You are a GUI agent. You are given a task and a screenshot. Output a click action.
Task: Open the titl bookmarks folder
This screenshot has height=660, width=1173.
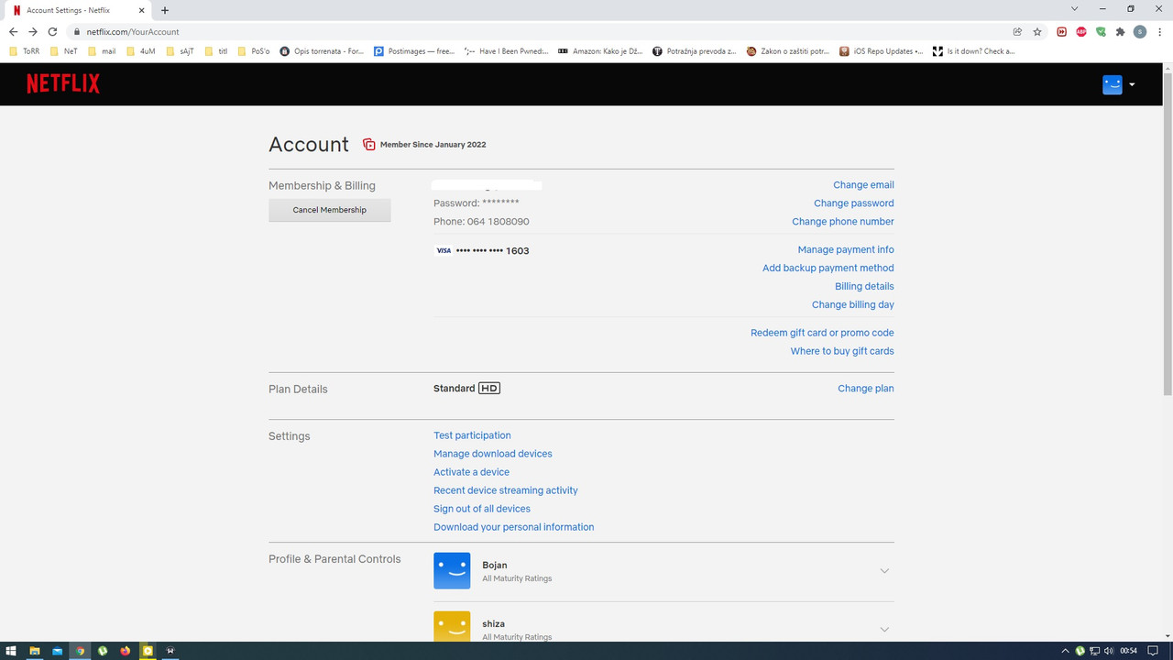[x=217, y=51]
